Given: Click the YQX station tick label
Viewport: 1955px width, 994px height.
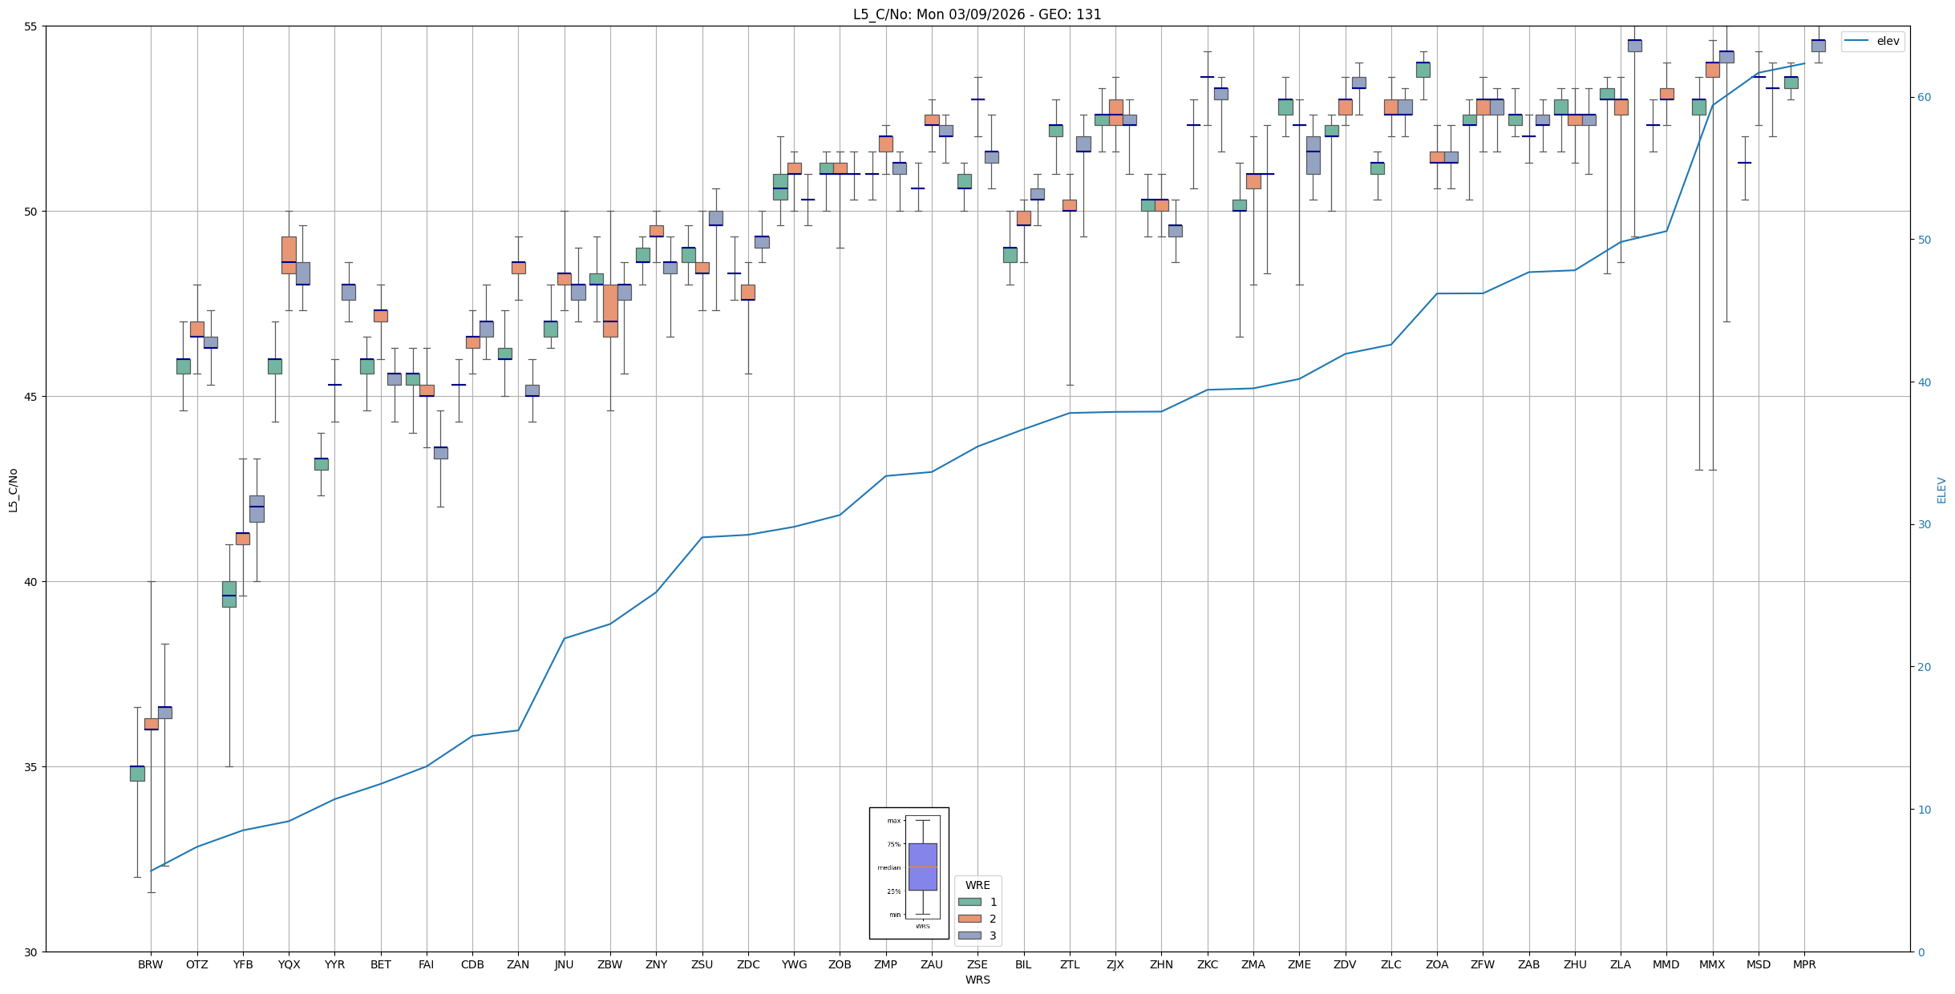Looking at the screenshot, I should 289,964.
